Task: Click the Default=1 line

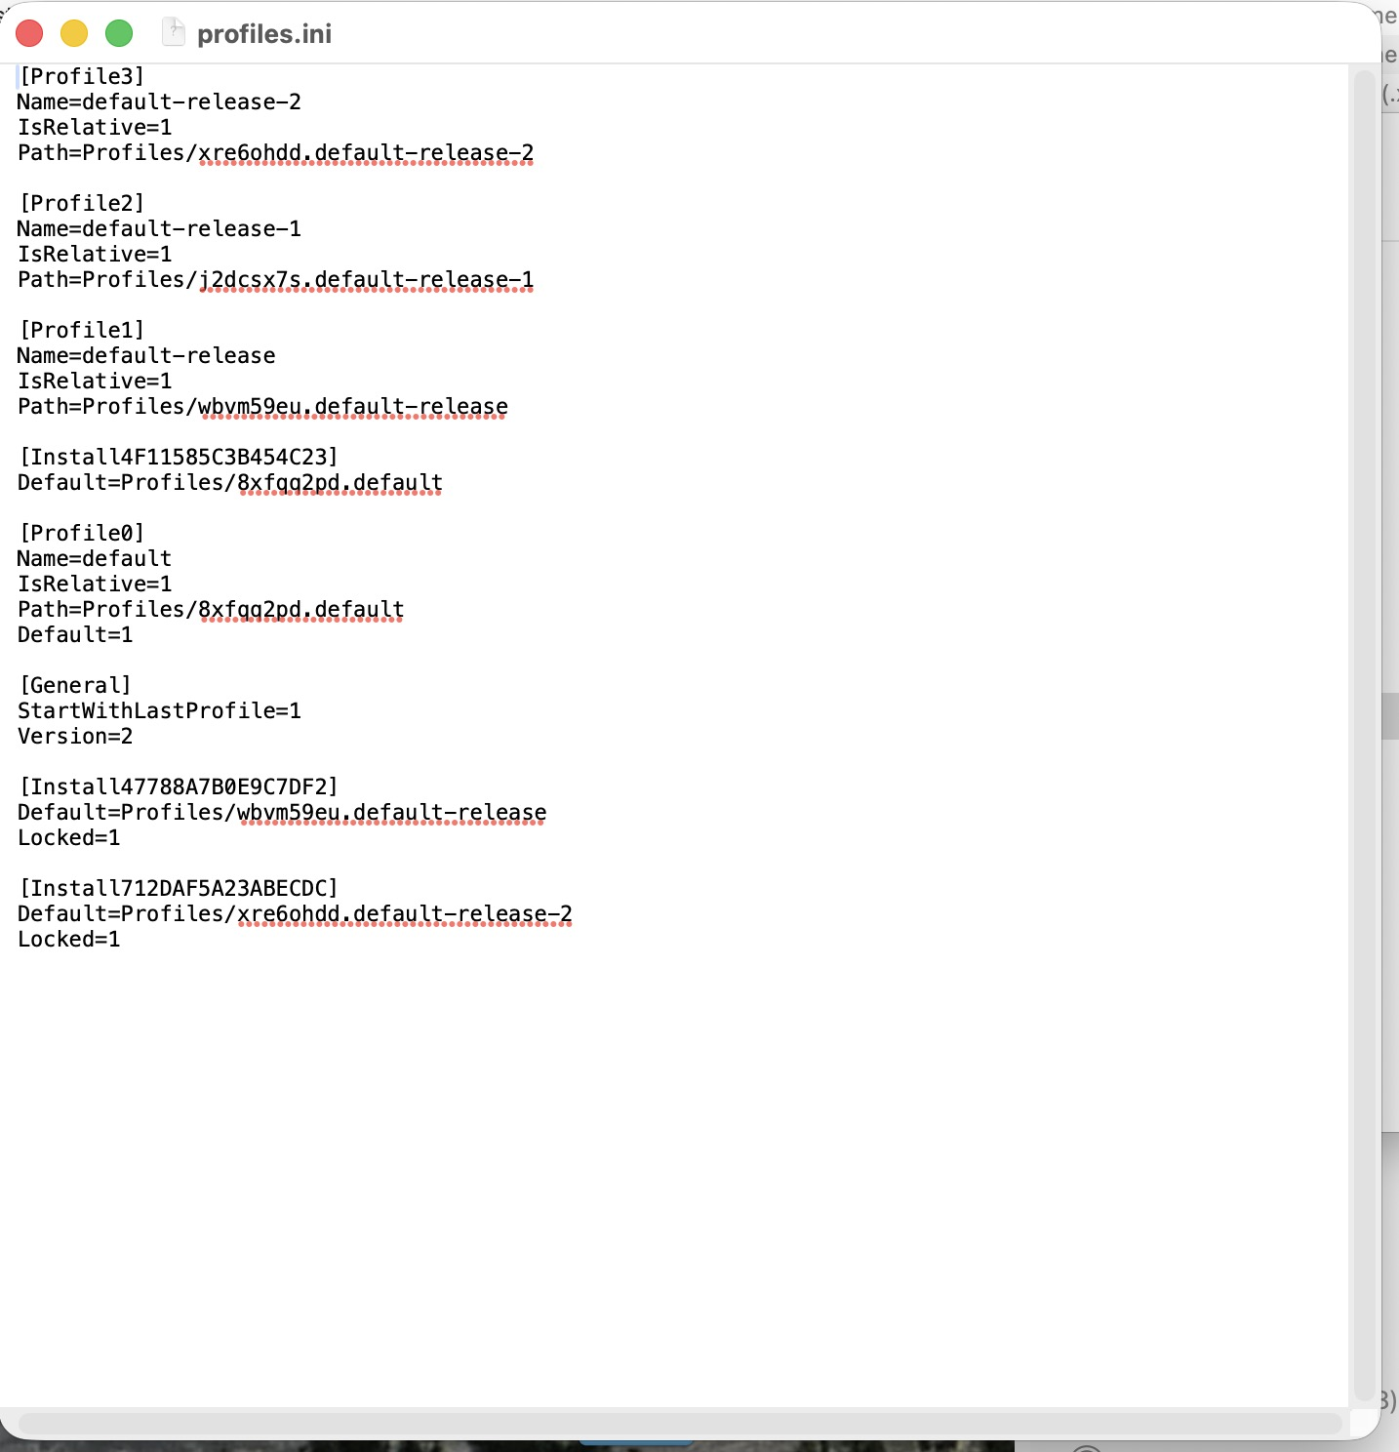Action: (x=75, y=634)
